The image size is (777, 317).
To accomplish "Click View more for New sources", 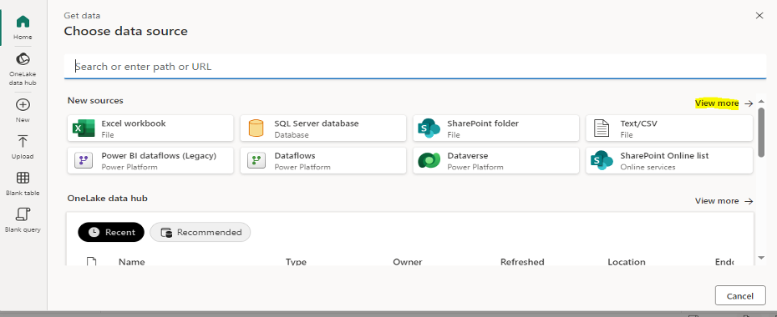I will coord(724,103).
